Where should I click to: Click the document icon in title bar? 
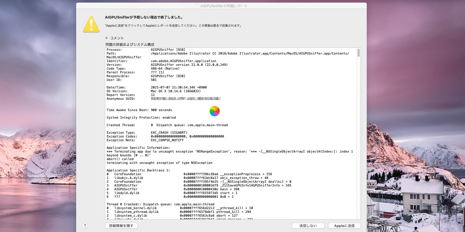(197, 6)
